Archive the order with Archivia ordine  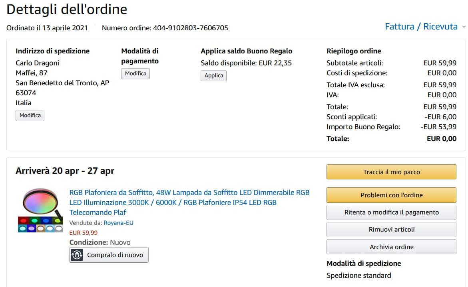click(x=391, y=247)
